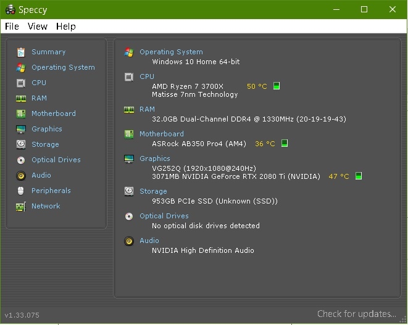
Task: Click the Motherboard icon in sidebar
Action: pos(21,114)
